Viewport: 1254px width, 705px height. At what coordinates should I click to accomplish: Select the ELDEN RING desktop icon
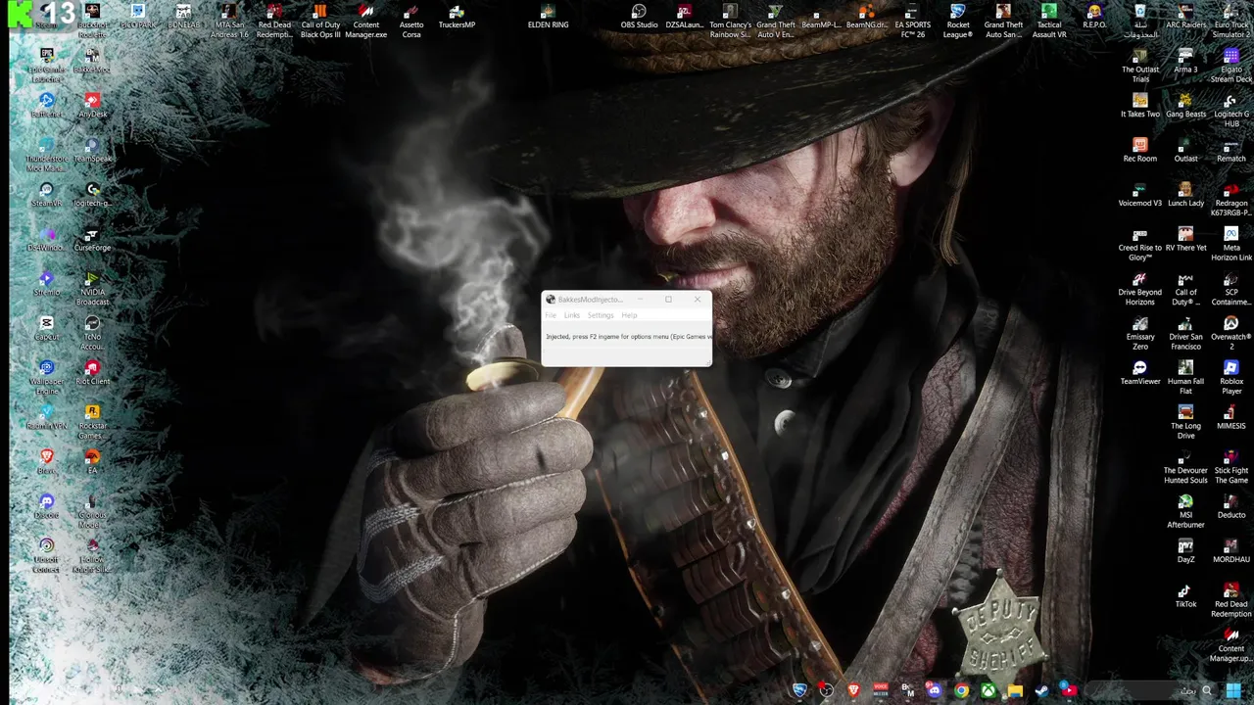point(548,17)
